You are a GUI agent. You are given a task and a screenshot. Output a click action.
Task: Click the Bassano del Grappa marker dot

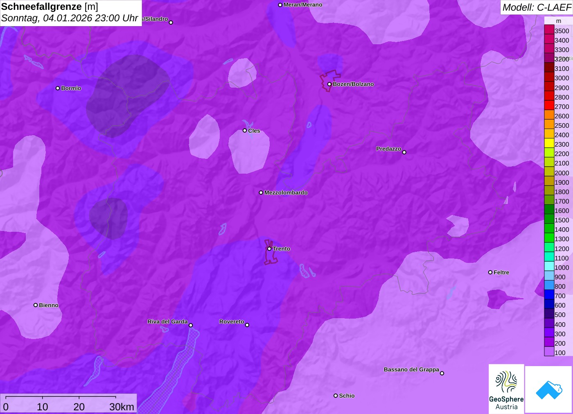442,373
